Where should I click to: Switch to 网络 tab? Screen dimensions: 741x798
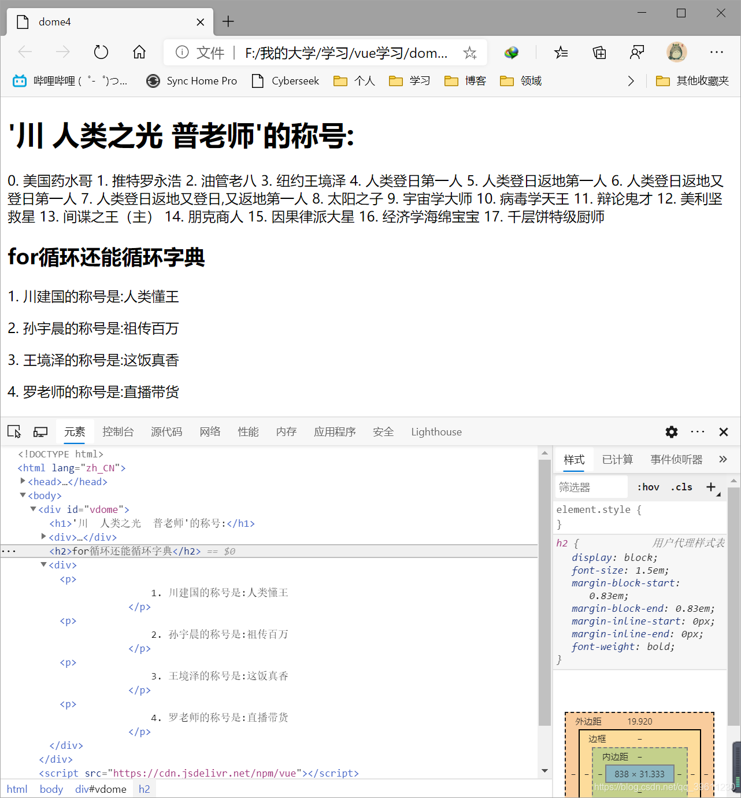210,431
